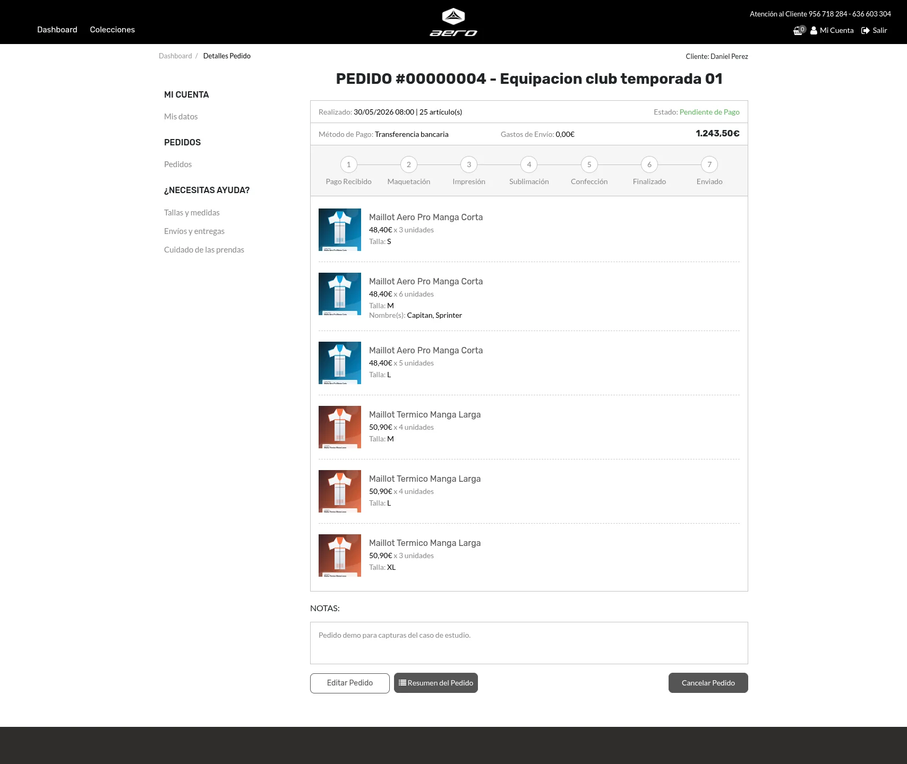Open Cuidado de las prendas link
This screenshot has width=907, height=764.
[204, 250]
